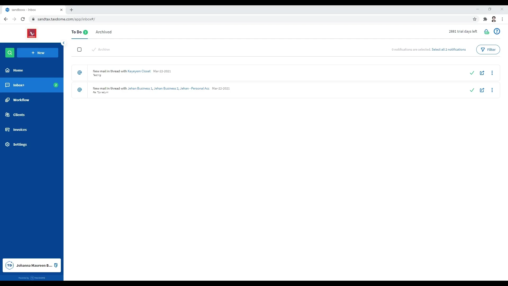Toggle selection of the first notification checkbox
Viewport: 508px width, 286px height.
point(79,73)
